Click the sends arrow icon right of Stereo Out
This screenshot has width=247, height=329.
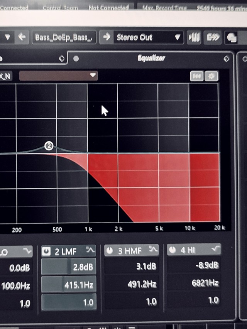click(x=213, y=37)
